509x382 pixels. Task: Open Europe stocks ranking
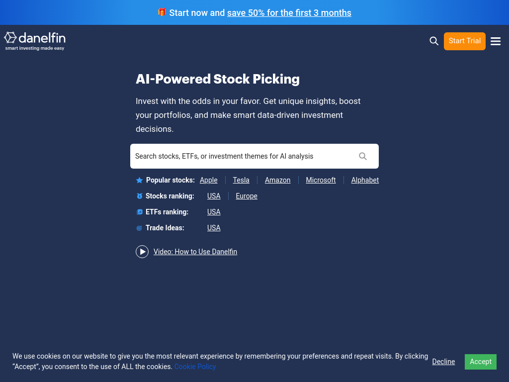(x=247, y=196)
